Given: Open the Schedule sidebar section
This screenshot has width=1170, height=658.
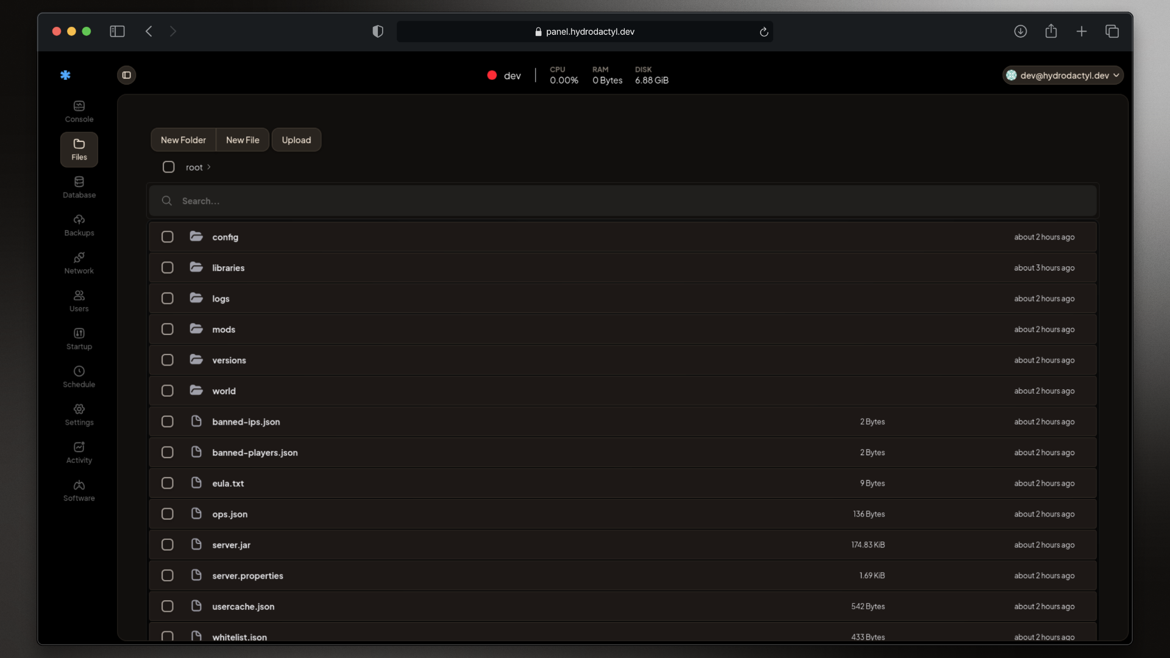Looking at the screenshot, I should 79,377.
